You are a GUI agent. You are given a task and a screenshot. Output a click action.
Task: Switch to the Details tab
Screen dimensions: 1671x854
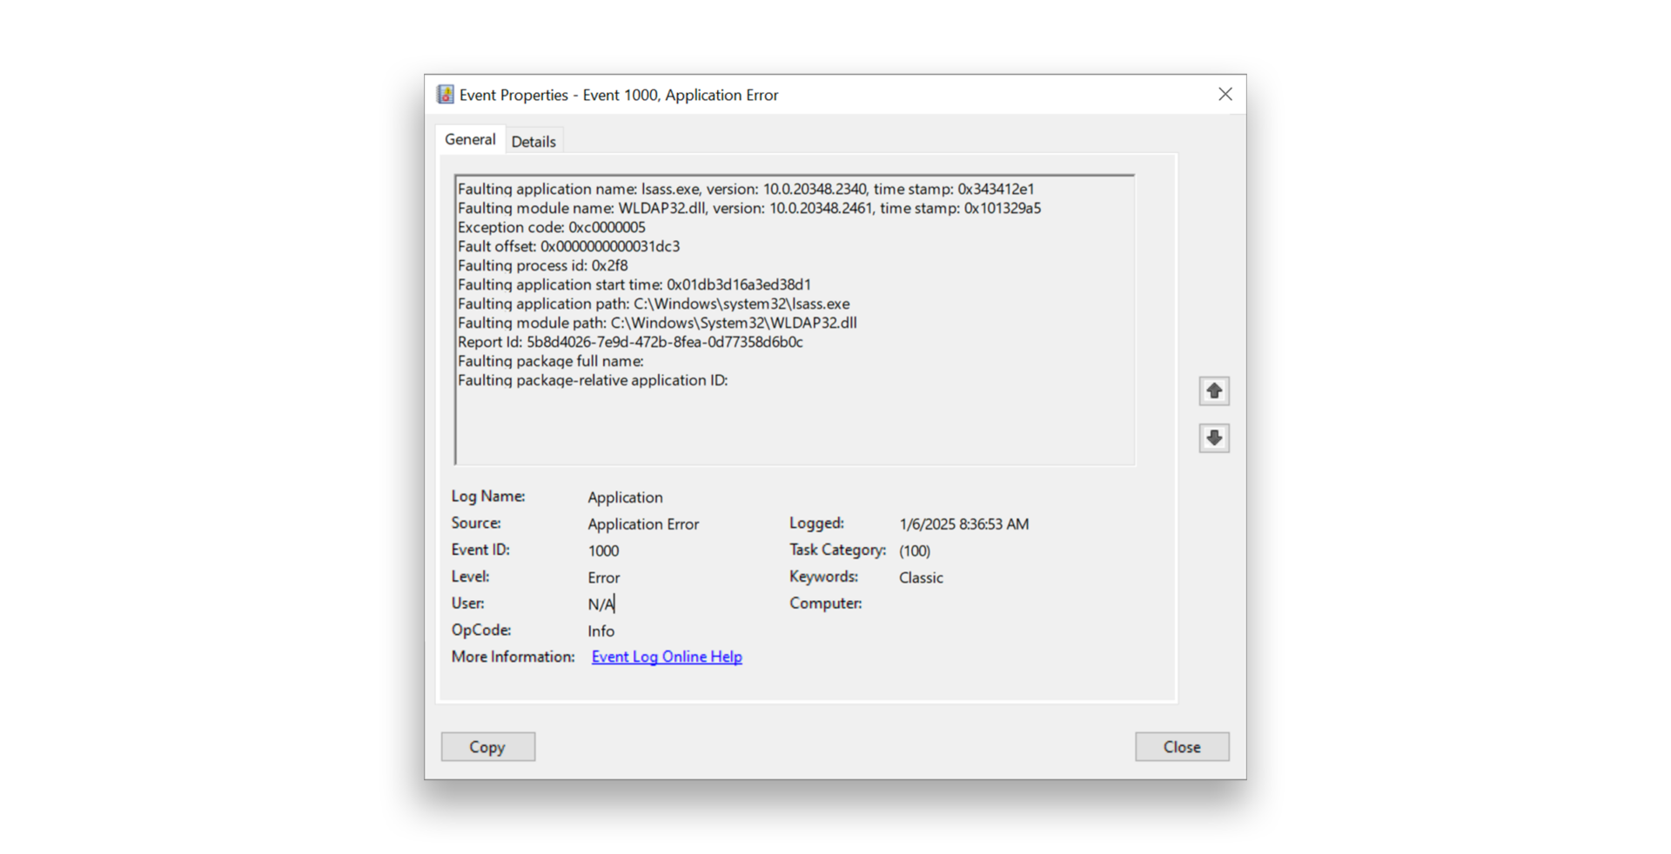point(534,140)
